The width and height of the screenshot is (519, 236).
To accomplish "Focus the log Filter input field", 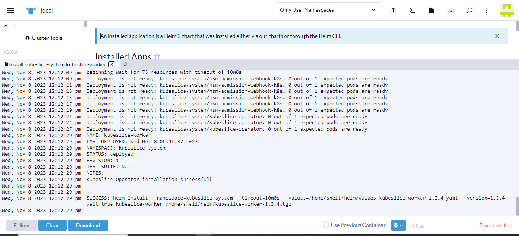I will pos(441,225).
